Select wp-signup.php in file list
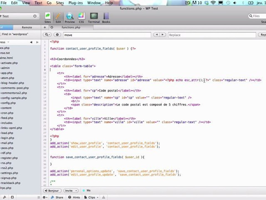 tap(9, 178)
